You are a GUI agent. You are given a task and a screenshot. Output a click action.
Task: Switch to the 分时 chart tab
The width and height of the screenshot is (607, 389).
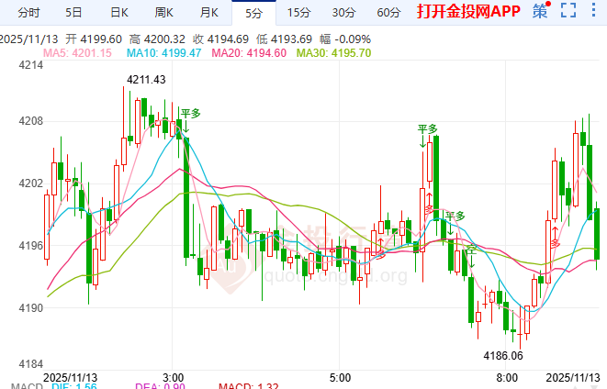pos(28,13)
